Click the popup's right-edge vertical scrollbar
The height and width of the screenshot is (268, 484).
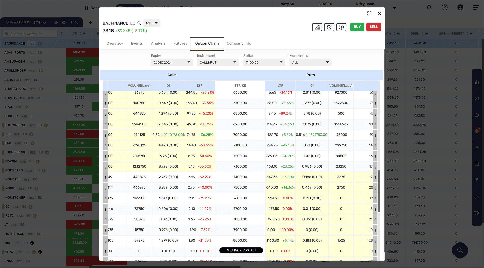pos(384,151)
